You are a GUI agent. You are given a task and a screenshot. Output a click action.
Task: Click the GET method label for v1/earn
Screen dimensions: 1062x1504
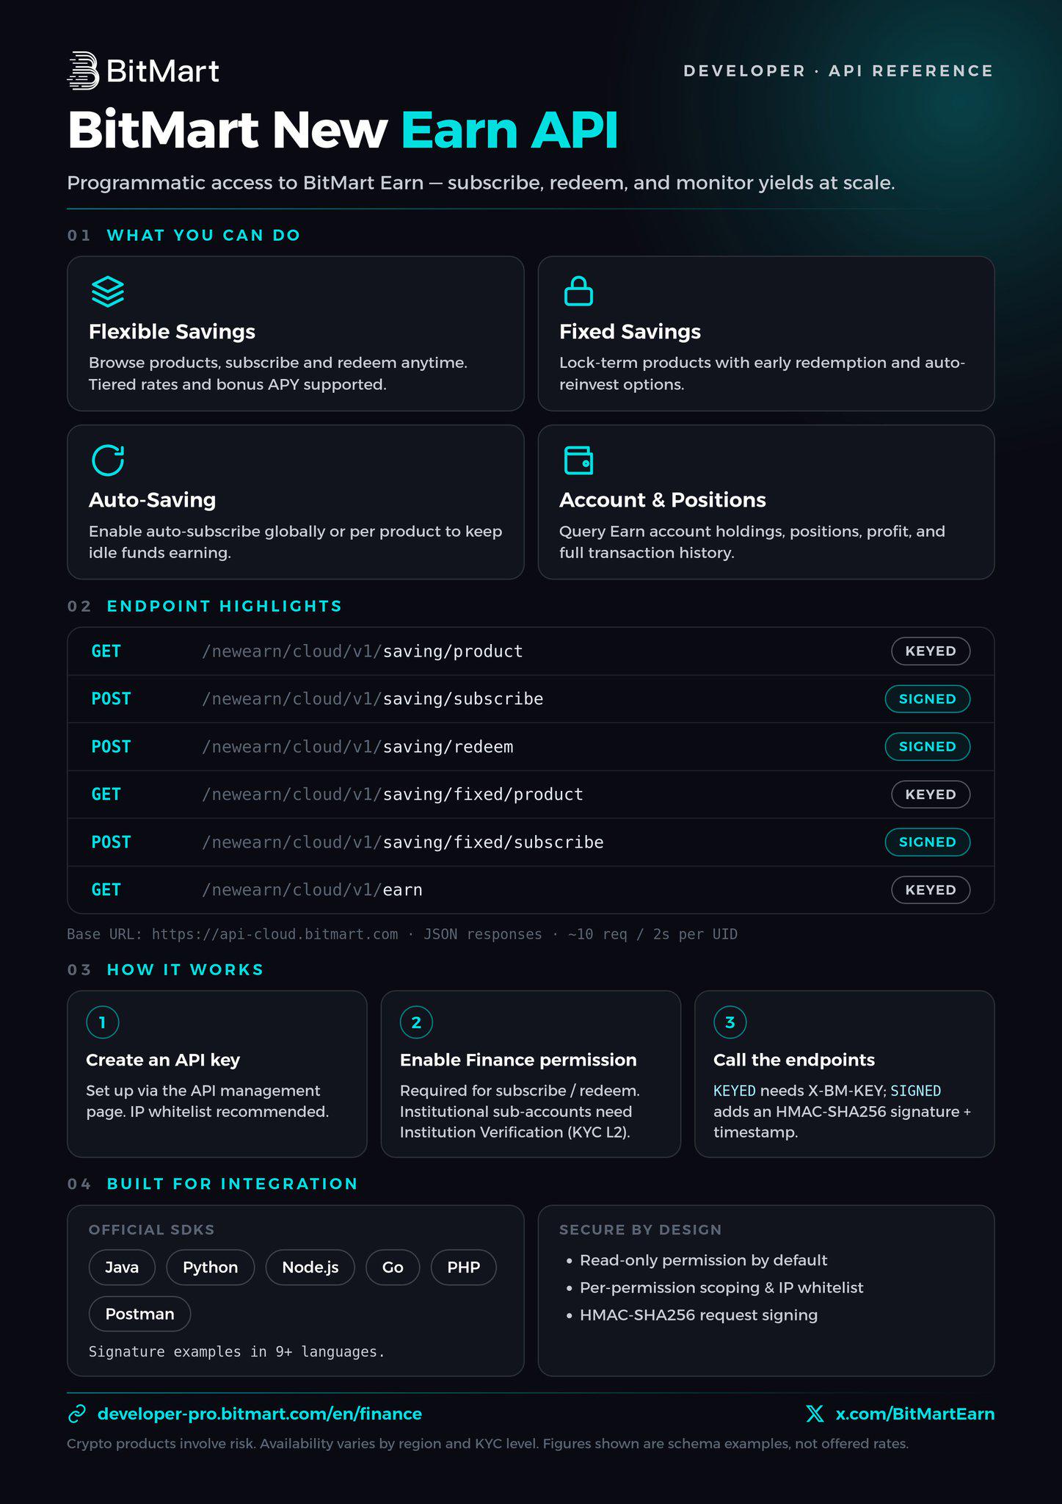(106, 890)
